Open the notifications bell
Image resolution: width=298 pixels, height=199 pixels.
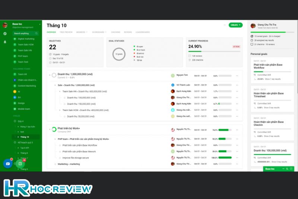pyautogui.click(x=5, y=42)
